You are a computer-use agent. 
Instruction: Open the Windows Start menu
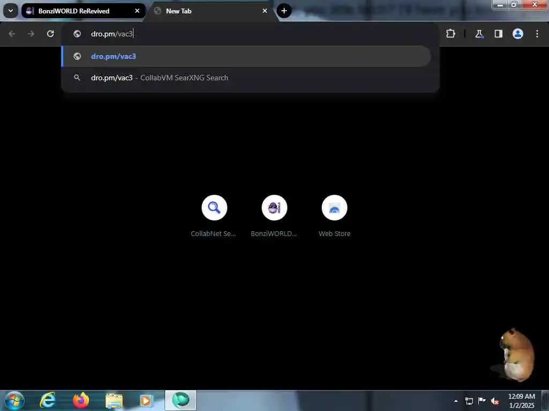pyautogui.click(x=14, y=400)
